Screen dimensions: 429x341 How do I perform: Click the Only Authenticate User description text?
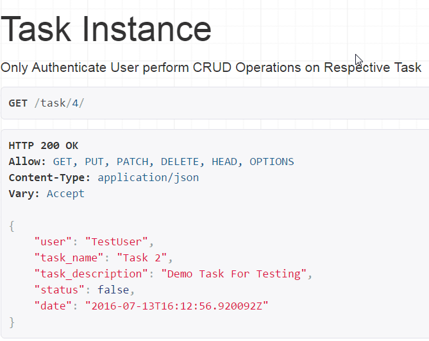click(211, 67)
